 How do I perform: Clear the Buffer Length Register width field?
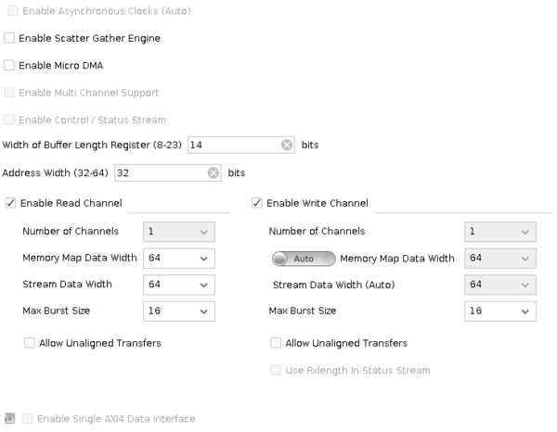pos(287,145)
